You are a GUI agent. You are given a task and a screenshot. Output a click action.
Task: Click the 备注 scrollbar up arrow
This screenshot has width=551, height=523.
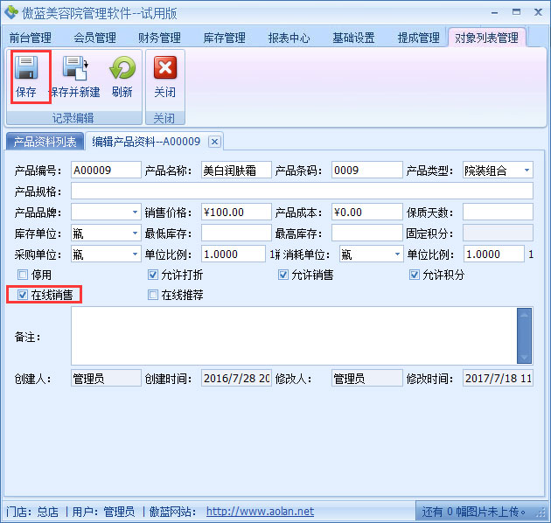[524, 315]
